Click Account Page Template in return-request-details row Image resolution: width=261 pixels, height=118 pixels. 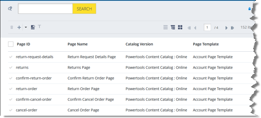[x=213, y=57]
